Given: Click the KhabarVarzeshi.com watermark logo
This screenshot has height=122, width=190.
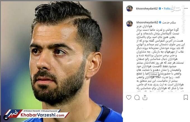Looking at the screenshot, I should tap(42, 115).
